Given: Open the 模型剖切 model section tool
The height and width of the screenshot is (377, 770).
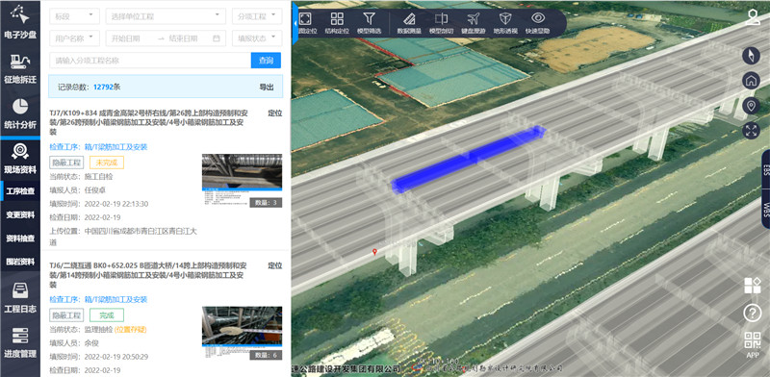Looking at the screenshot, I should [x=441, y=23].
